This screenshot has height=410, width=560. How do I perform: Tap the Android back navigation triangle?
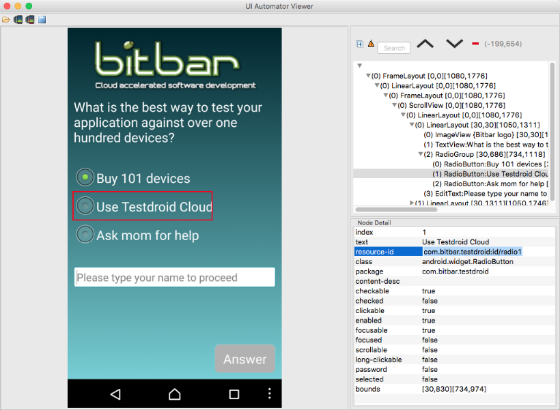click(x=115, y=394)
